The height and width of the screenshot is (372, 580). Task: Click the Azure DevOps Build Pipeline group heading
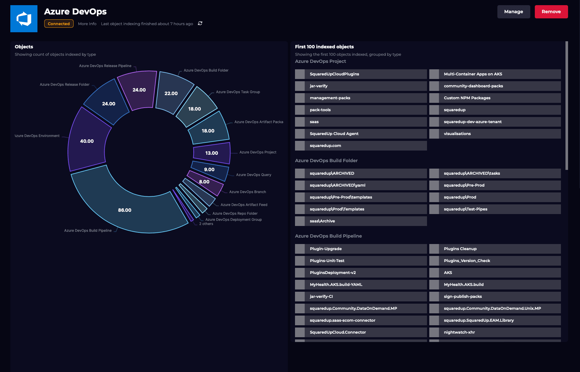(328, 236)
